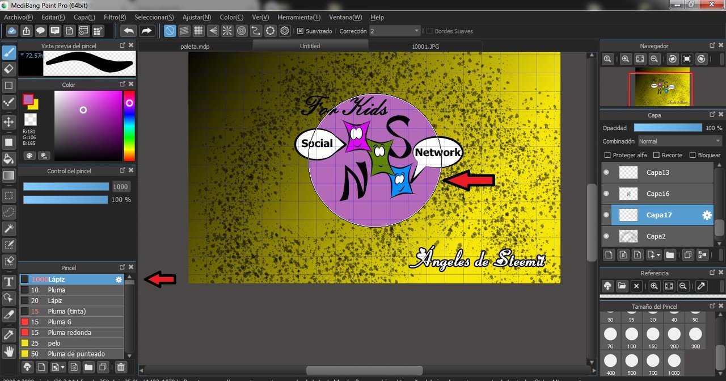Select the Gradient tool

coord(9,176)
